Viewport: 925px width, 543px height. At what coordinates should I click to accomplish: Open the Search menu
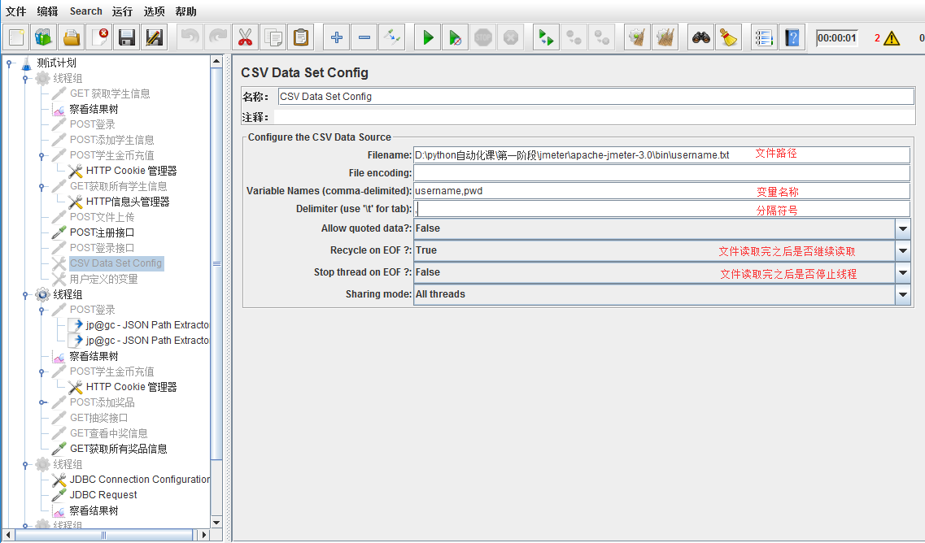(85, 11)
